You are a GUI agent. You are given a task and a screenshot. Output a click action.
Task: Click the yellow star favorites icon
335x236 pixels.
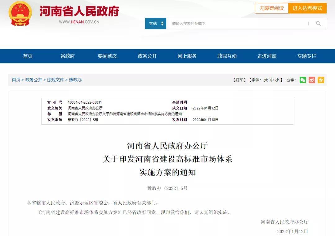coord(321,80)
